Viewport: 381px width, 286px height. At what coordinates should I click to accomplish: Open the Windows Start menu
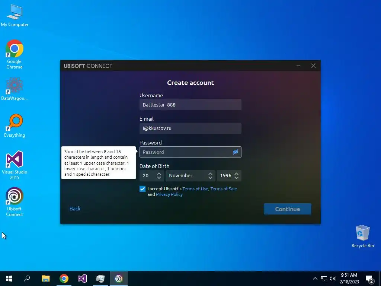[9, 279]
